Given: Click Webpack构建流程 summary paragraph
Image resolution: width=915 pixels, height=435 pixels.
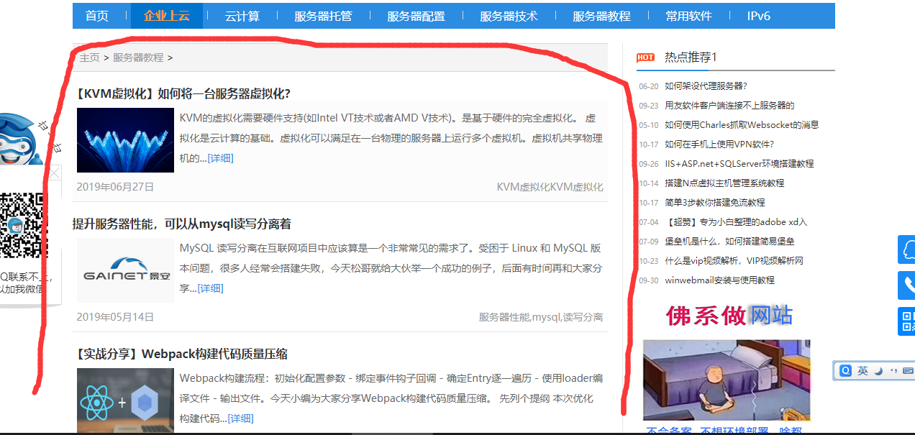Looking at the screenshot, I should click(x=391, y=398).
